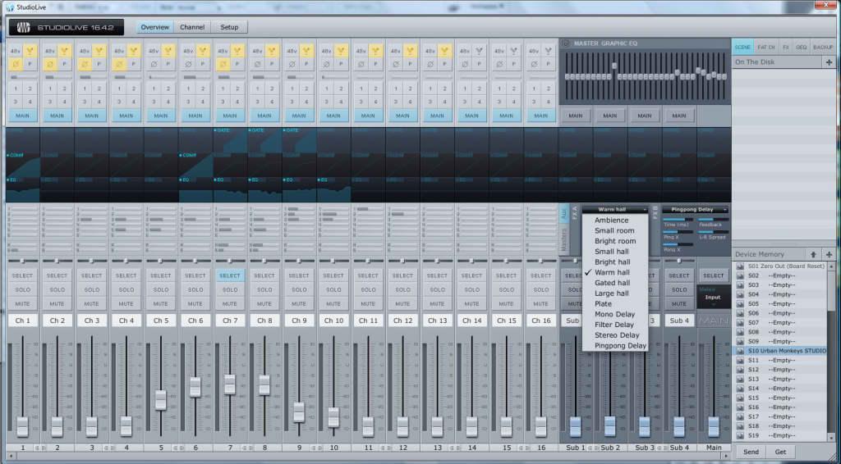Toggle the stereo link icon on channel 16
841x464 pixels.
[x=548, y=51]
